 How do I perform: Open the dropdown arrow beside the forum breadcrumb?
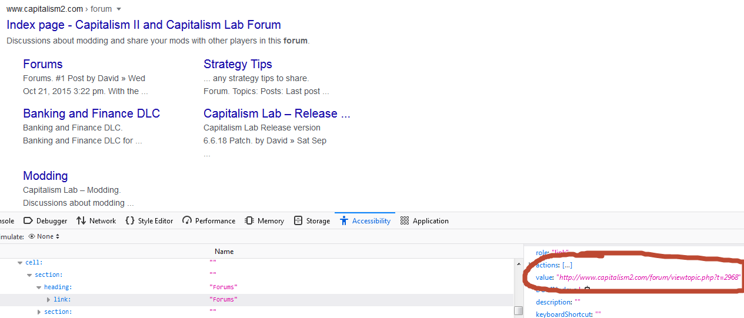pos(119,9)
